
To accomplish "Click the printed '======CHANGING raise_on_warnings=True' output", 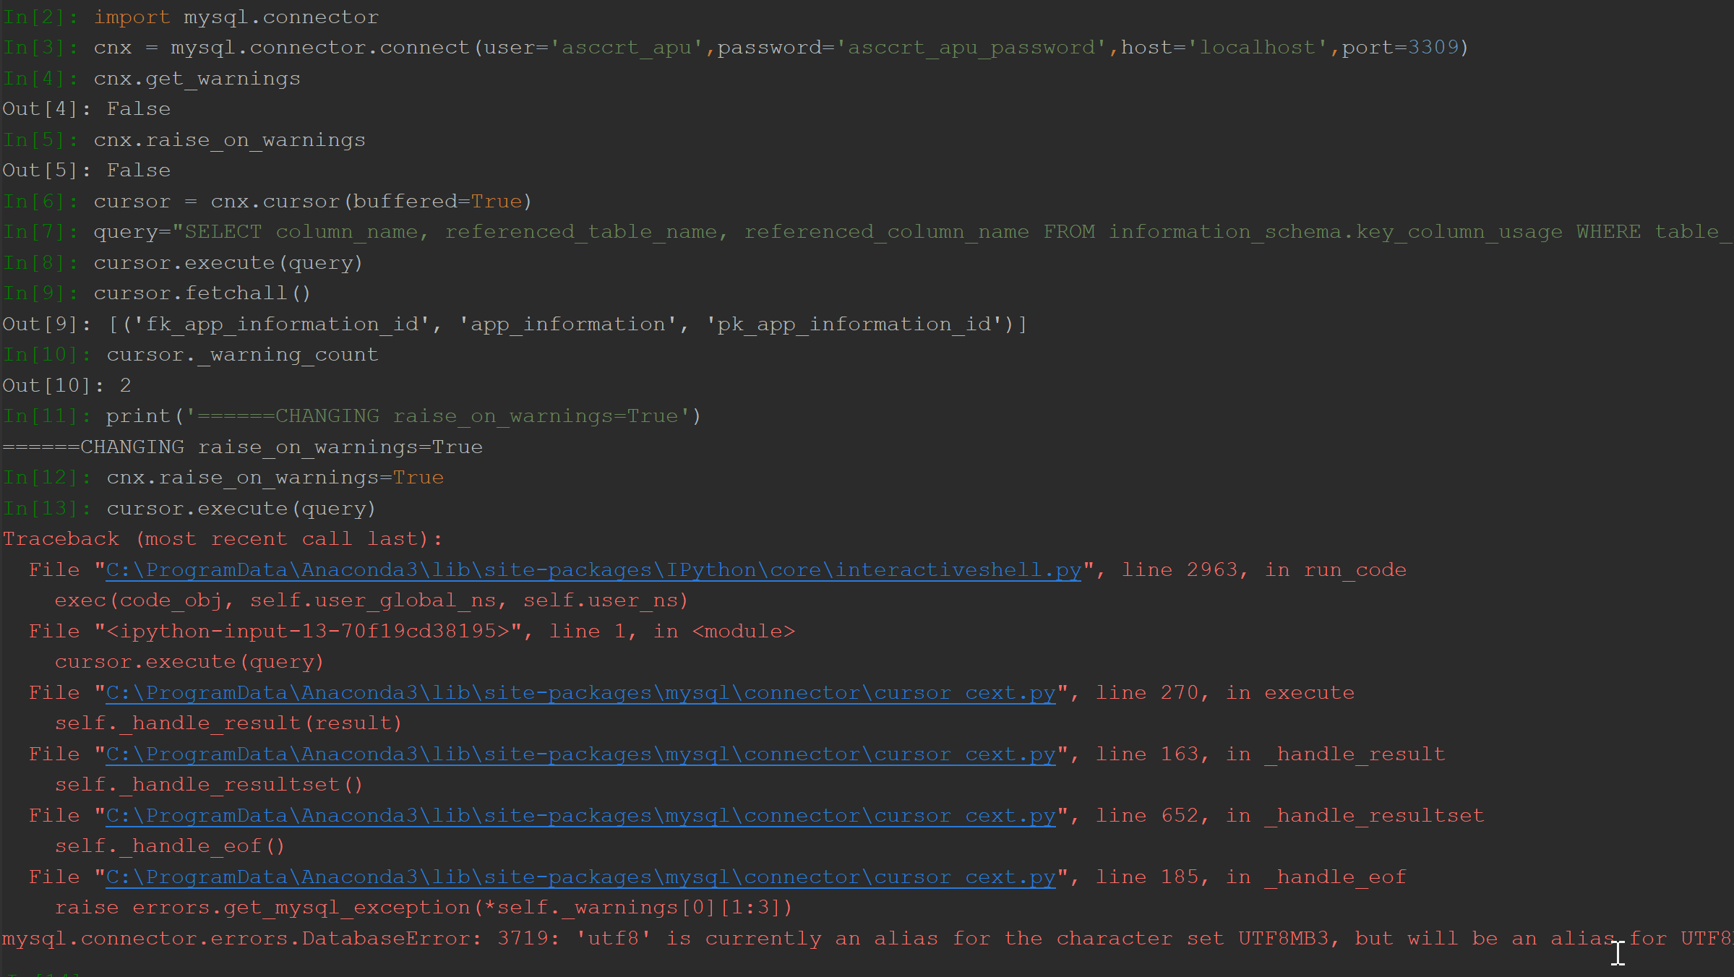I will 243,447.
